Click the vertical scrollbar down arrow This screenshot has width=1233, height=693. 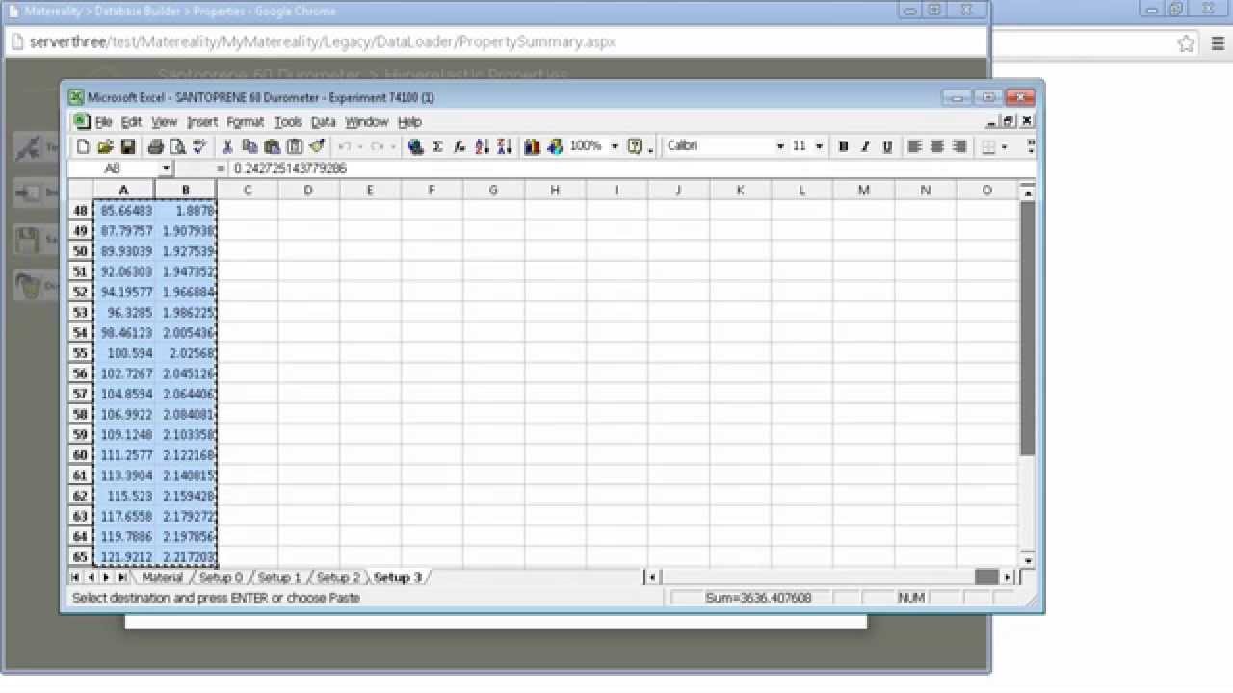tap(1027, 560)
